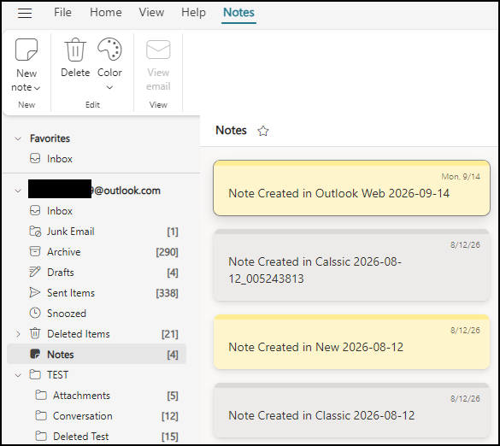The image size is (500, 446).
Task: Select Sent Items folder label
Action: click(x=71, y=293)
